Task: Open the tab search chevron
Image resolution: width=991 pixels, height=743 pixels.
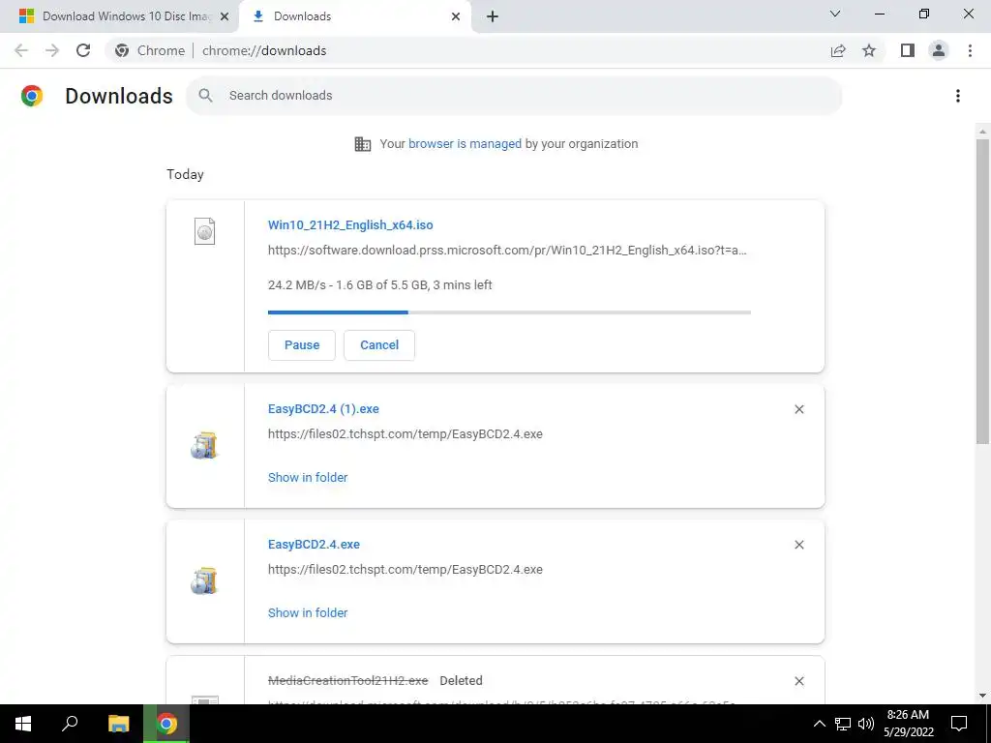Action: (x=835, y=14)
